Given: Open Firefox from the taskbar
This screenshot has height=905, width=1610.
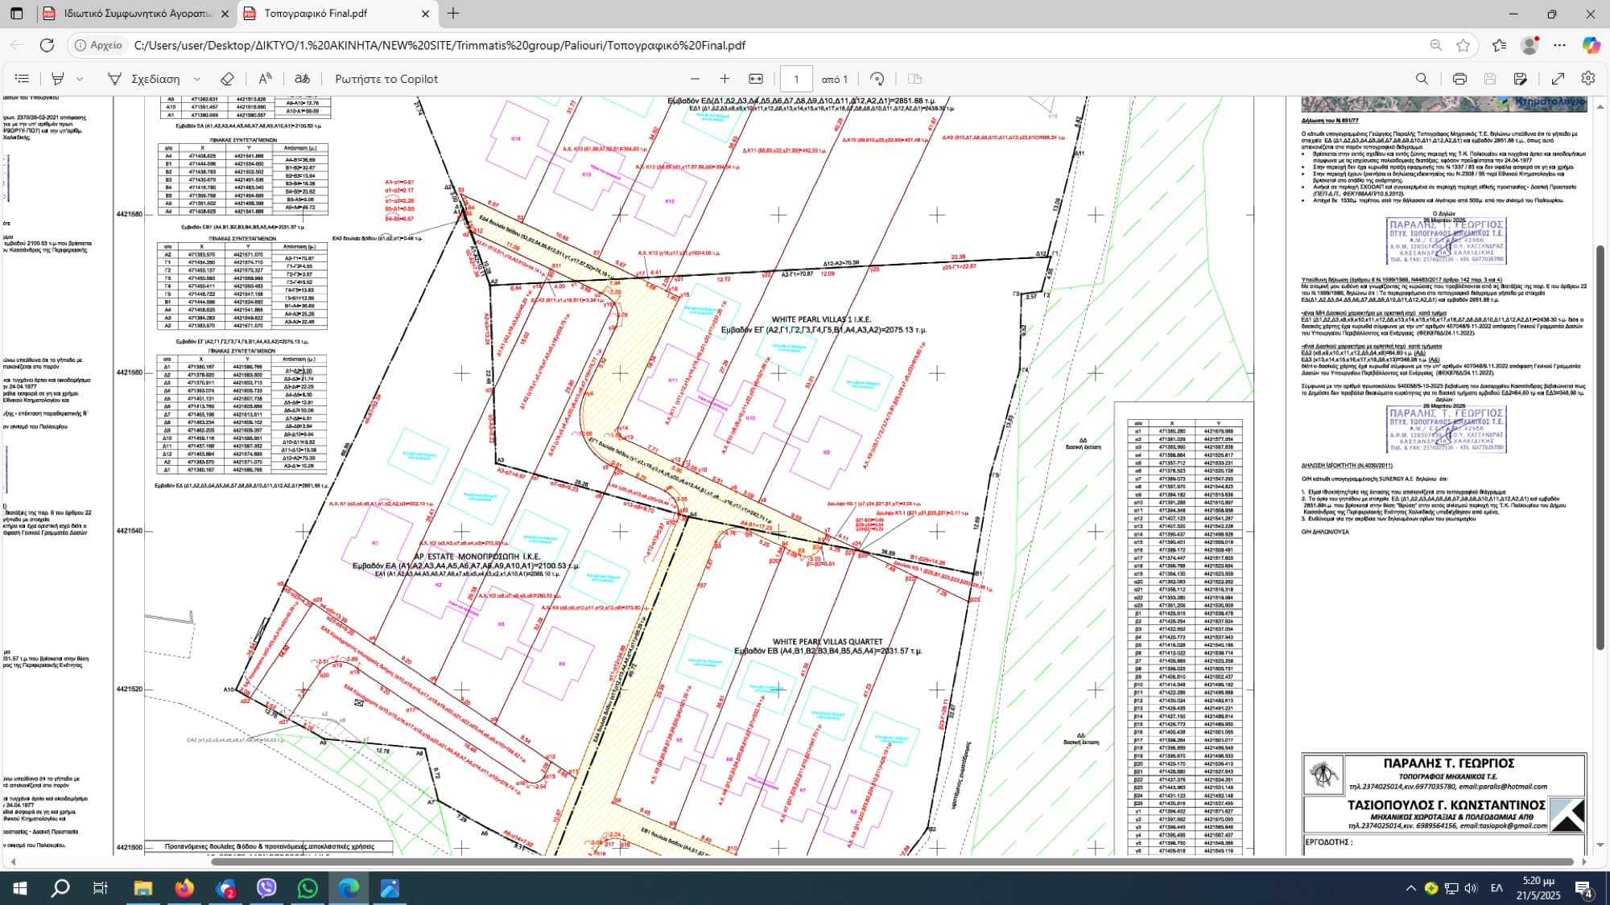Looking at the screenshot, I should pyautogui.click(x=184, y=888).
